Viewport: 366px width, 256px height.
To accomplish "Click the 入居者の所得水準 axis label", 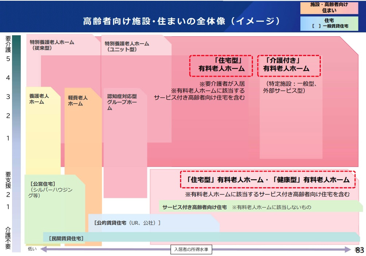I will (191, 249).
